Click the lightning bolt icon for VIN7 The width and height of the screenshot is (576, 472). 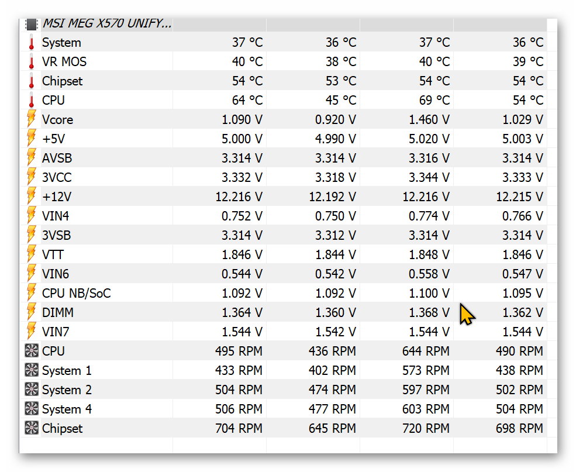32,331
